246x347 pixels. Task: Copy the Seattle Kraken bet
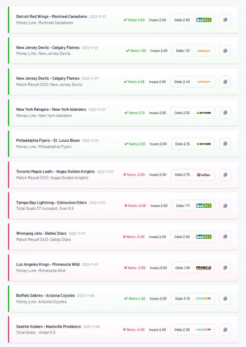click(x=225, y=330)
